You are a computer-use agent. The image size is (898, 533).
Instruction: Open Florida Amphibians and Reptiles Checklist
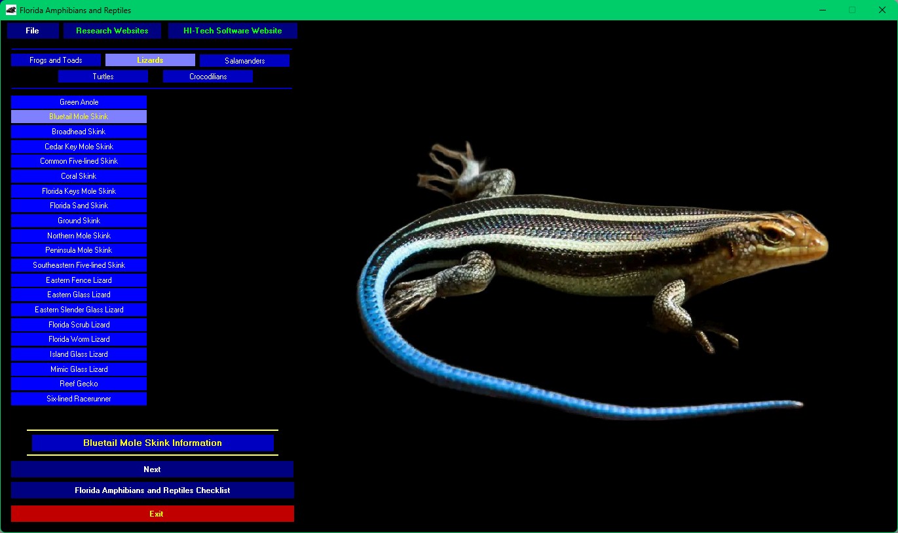click(152, 490)
